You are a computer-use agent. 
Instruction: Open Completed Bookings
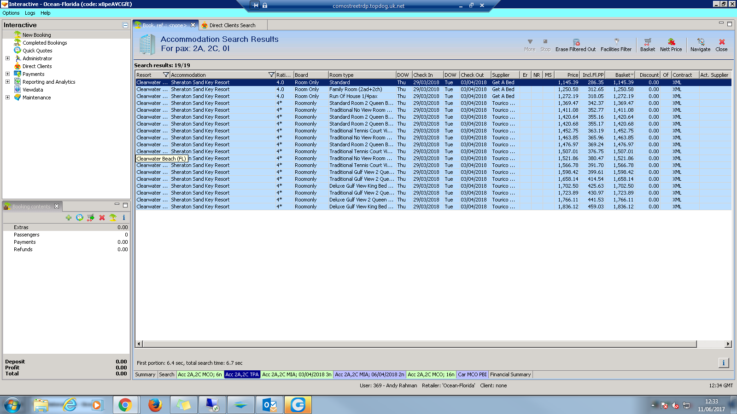[45, 43]
